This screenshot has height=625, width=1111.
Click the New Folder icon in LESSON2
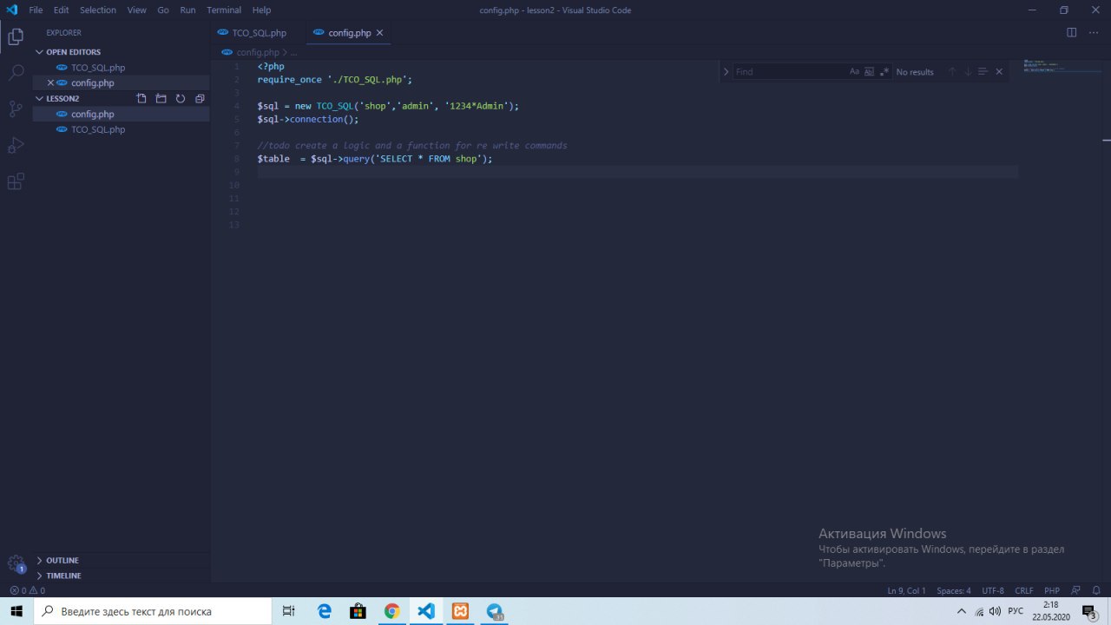pyautogui.click(x=161, y=99)
